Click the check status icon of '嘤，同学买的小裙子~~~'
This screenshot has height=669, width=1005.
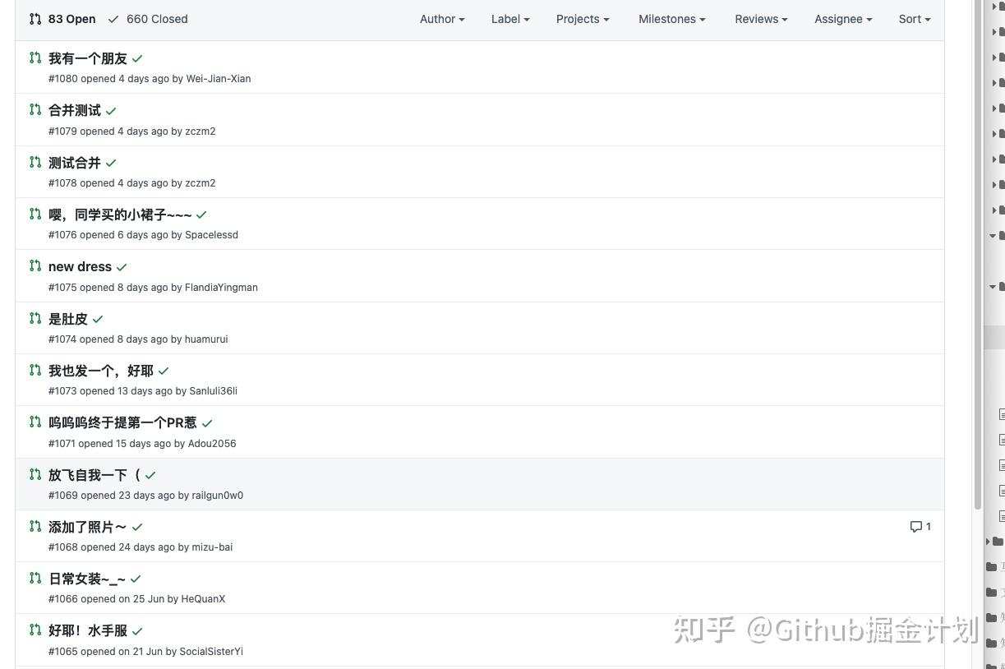[x=201, y=215]
